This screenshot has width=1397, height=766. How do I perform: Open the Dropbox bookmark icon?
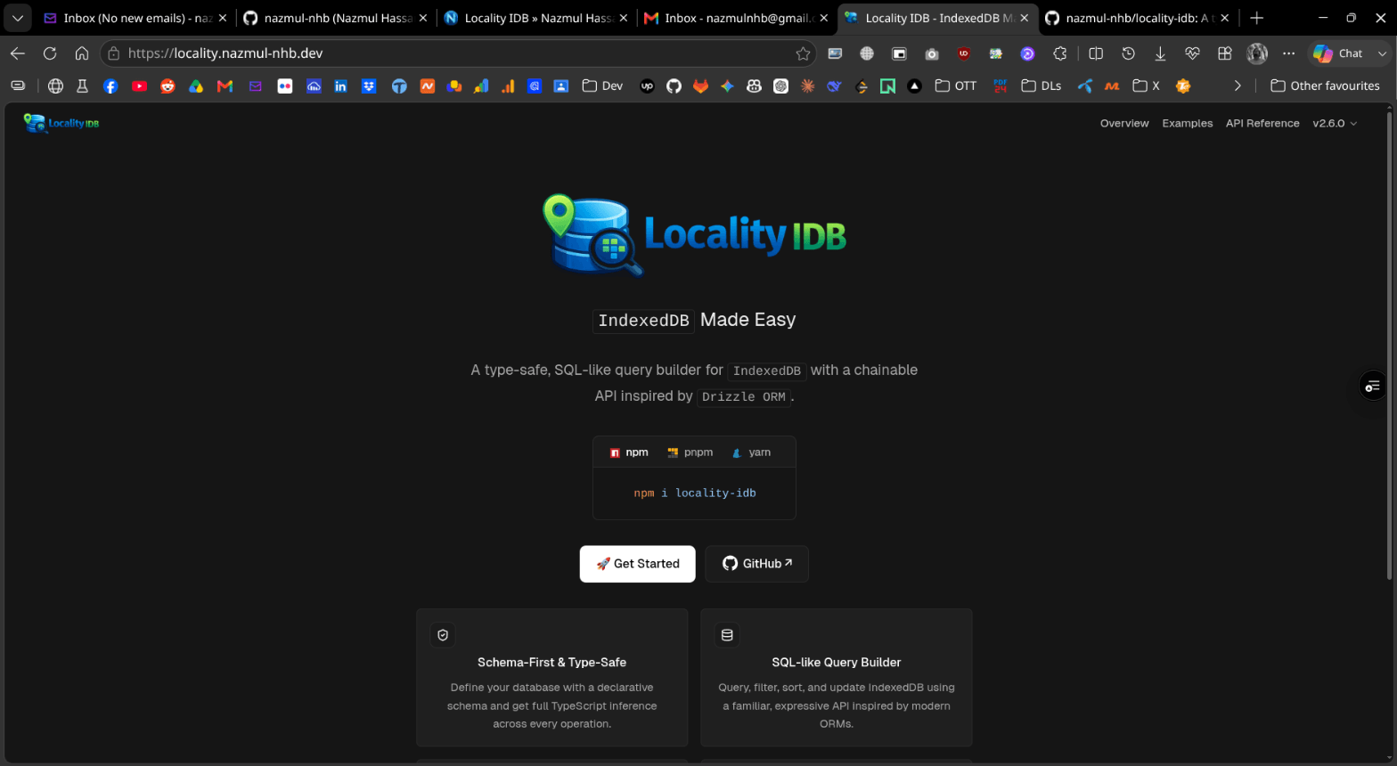369,86
